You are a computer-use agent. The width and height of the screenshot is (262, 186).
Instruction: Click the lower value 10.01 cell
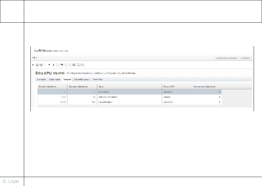pyautogui.click(x=52, y=102)
